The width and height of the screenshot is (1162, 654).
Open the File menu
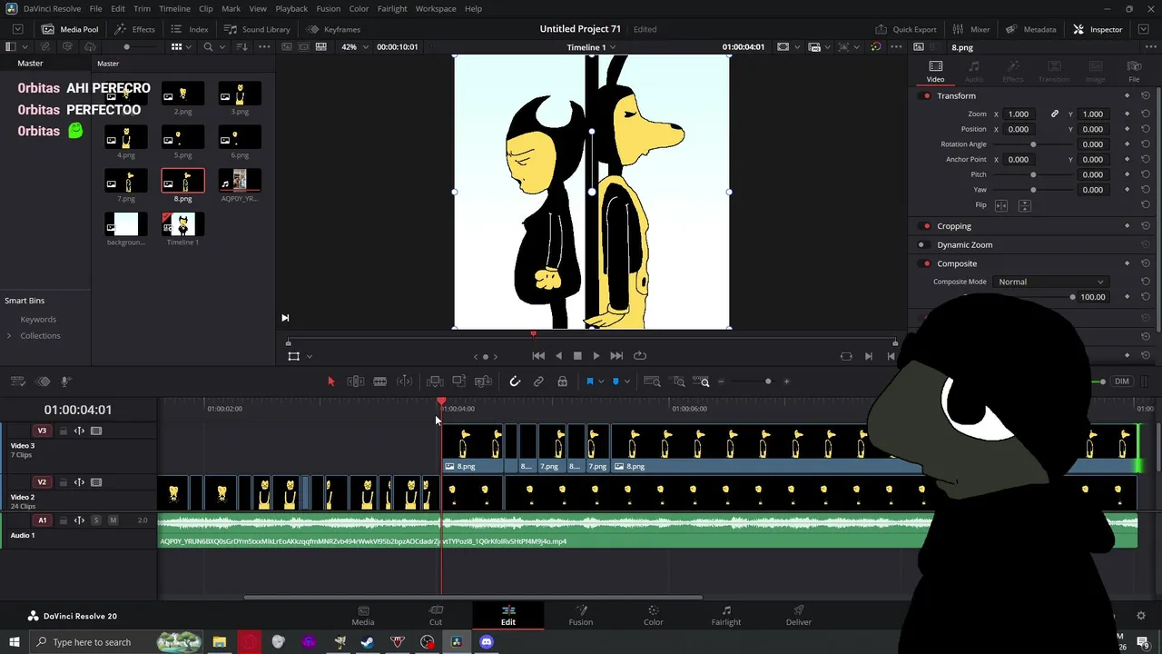tap(95, 9)
